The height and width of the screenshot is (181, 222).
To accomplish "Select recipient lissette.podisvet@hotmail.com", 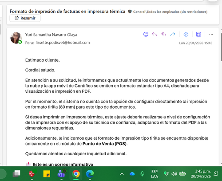I will (63, 43).
